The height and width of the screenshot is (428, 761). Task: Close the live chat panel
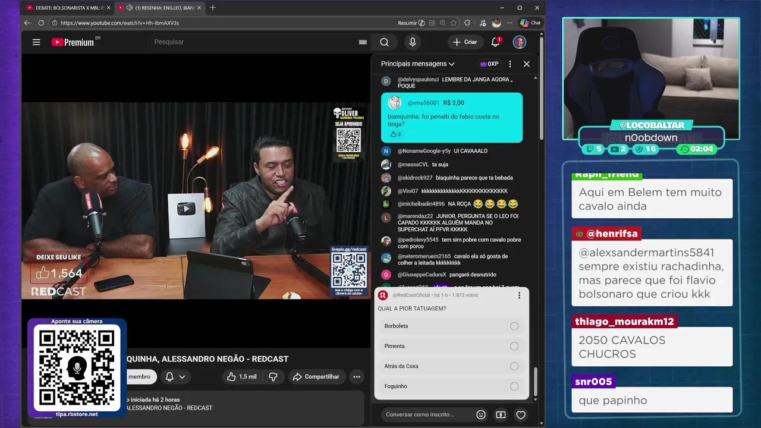tap(526, 64)
